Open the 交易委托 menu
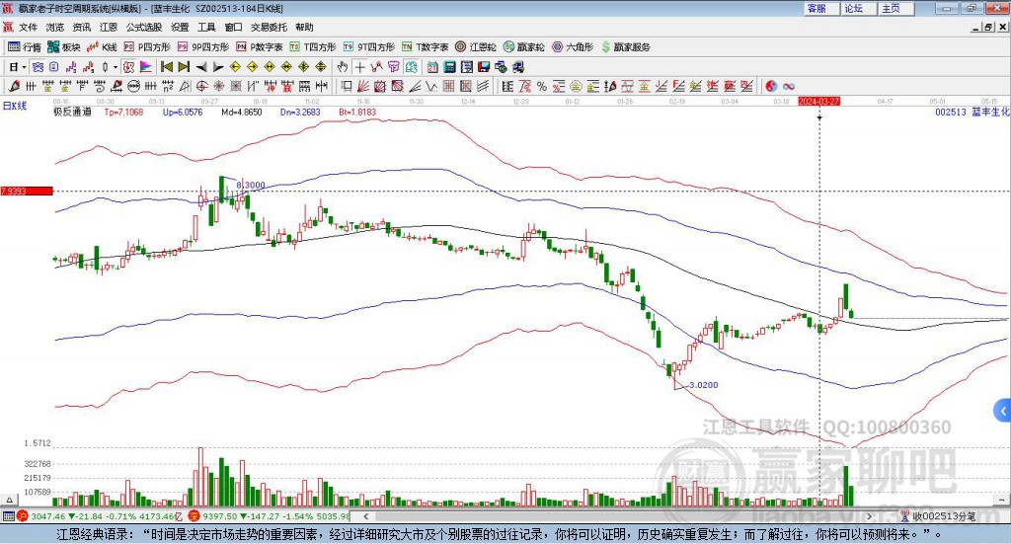 coord(269,27)
